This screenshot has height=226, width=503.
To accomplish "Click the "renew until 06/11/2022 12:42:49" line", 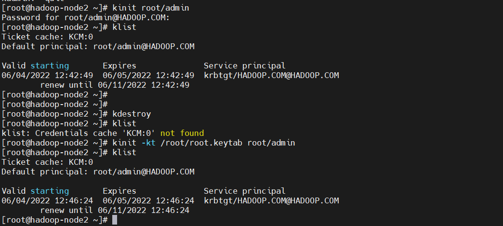I will click(x=115, y=85).
